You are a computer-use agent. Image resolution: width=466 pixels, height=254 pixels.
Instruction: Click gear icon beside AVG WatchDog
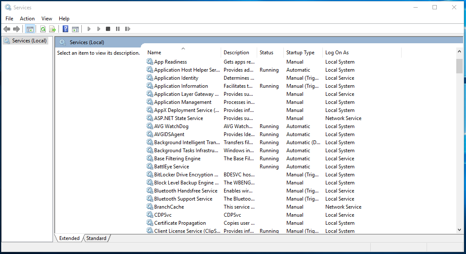[x=150, y=126]
